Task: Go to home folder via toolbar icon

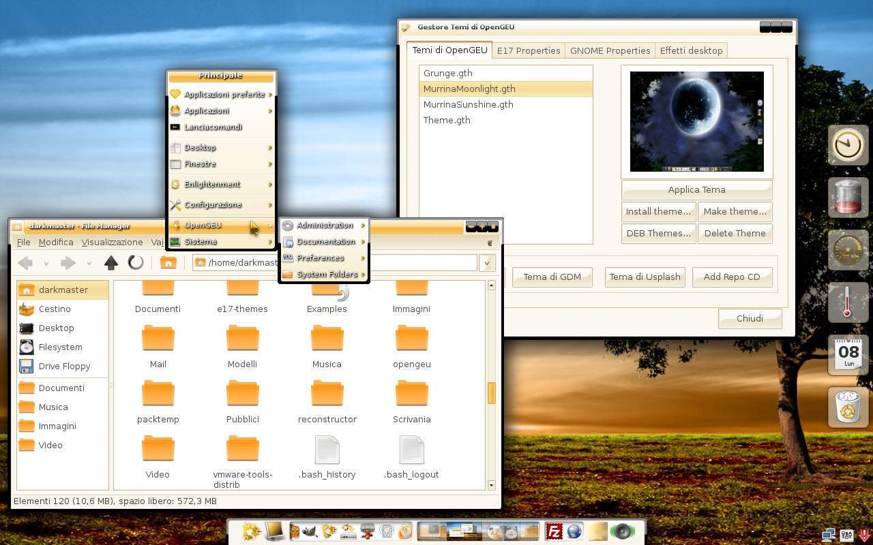Action: 168,262
